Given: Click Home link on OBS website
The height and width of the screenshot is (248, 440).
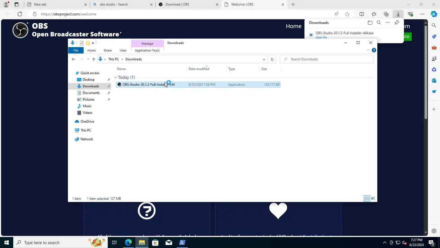Looking at the screenshot, I should tap(293, 26).
